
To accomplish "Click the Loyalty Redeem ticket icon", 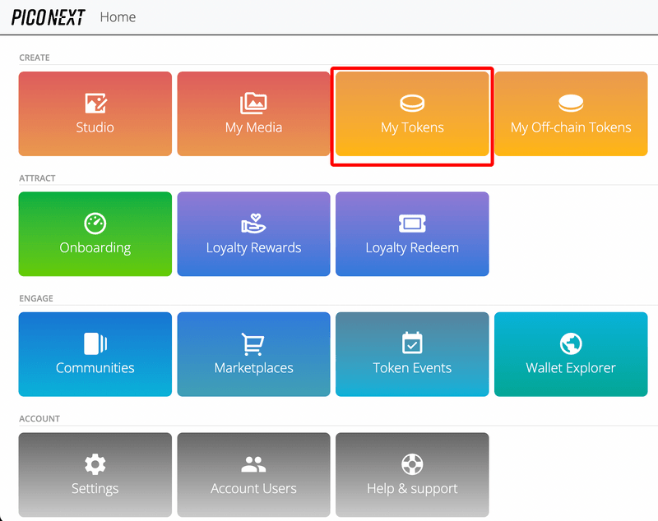I will click(x=412, y=224).
